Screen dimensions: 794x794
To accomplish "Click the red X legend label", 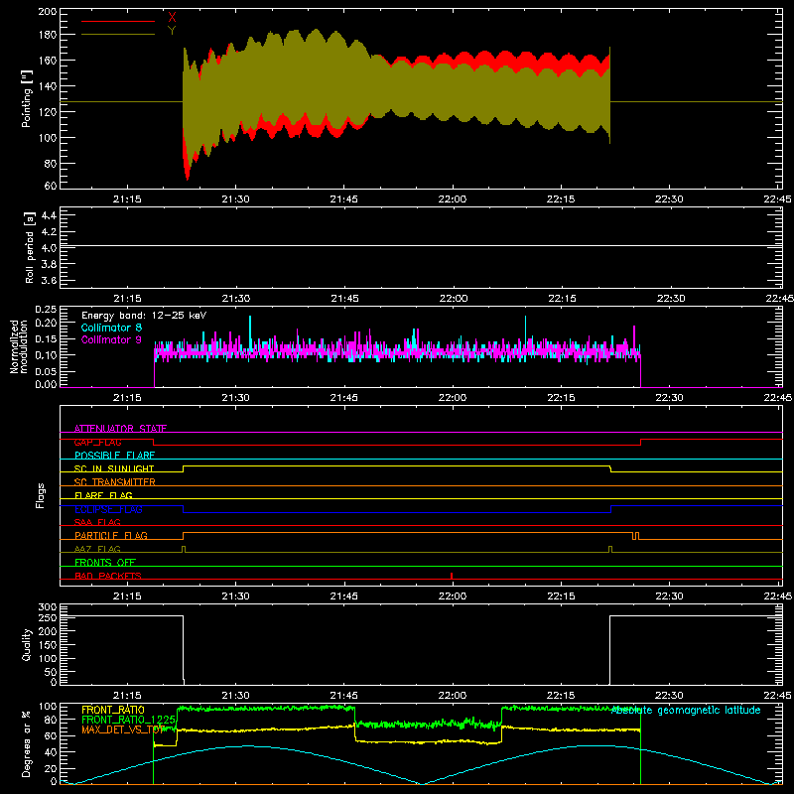I will 172,17.
